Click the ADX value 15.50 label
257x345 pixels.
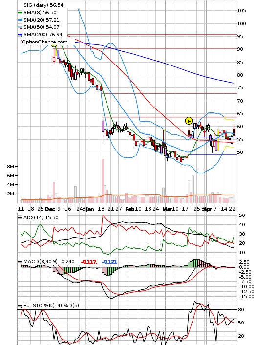[x=53, y=218]
